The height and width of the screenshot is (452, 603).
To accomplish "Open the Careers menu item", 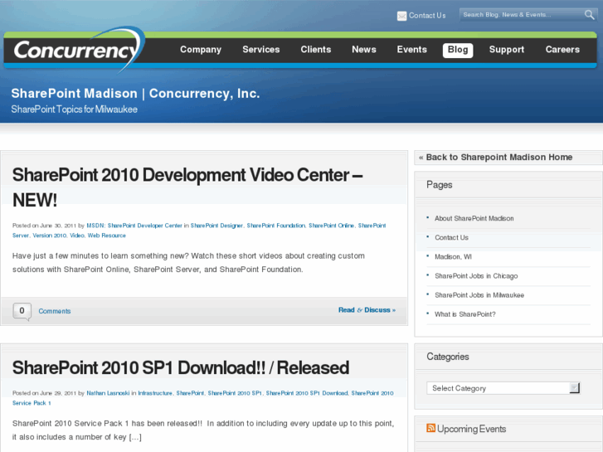I will coord(562,50).
